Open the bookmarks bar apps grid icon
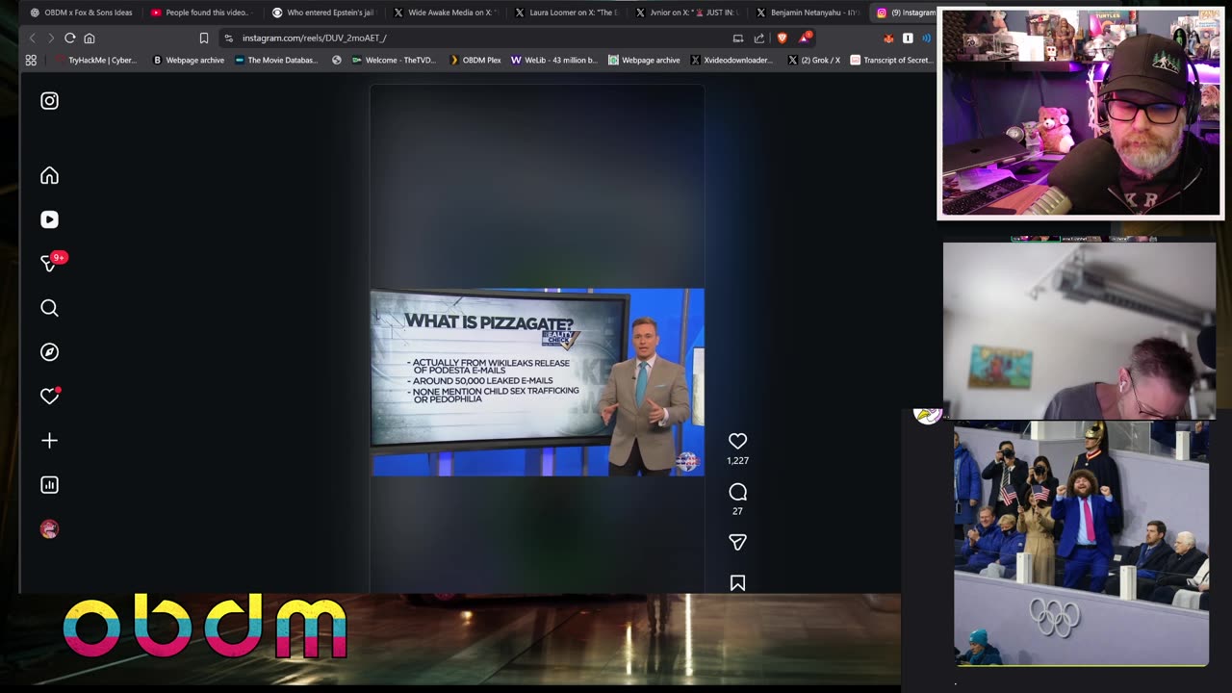 [31, 60]
